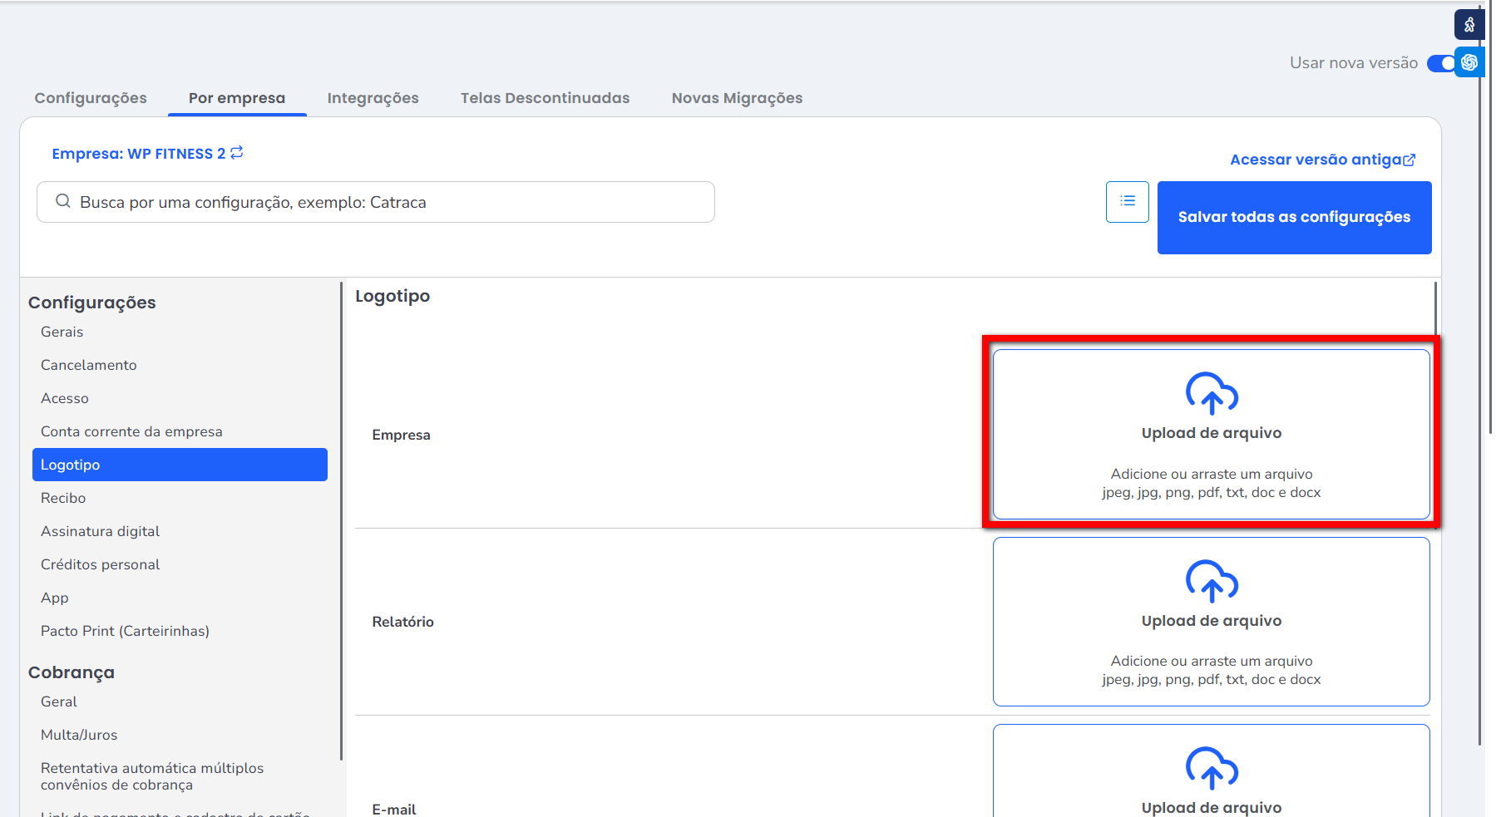Select Cancelamento in the settings sidebar
The width and height of the screenshot is (1496, 817).
coord(89,365)
